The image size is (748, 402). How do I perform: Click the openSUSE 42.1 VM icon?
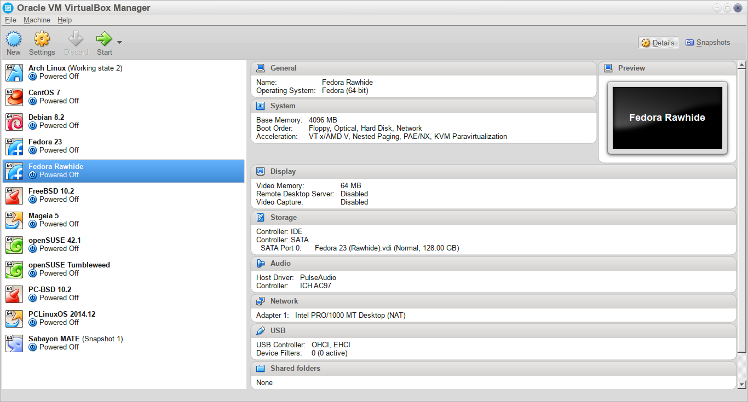point(14,244)
